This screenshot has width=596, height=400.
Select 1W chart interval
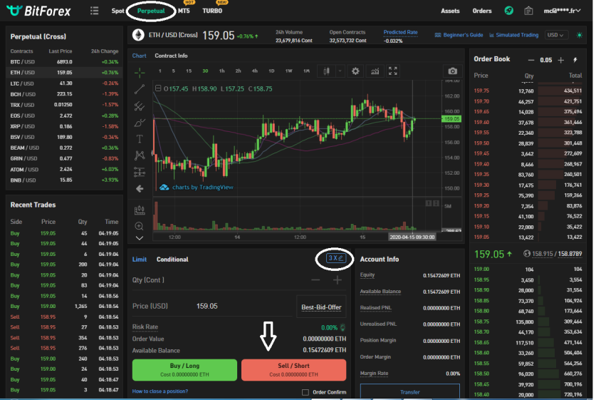coord(289,71)
